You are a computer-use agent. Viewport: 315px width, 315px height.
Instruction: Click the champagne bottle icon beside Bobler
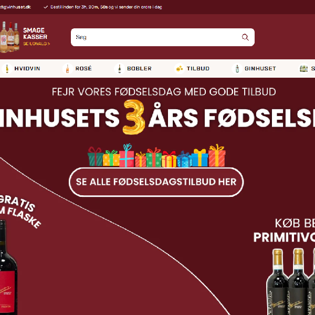(x=119, y=68)
